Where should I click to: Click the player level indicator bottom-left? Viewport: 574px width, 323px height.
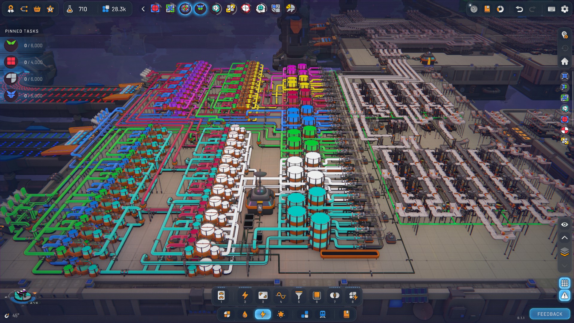[x=23, y=296]
